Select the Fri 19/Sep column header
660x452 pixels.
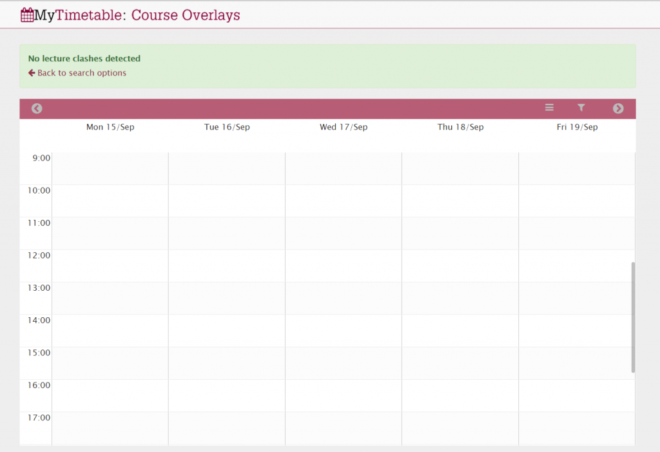pos(577,127)
